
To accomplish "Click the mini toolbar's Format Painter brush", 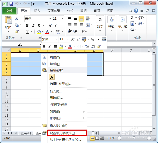I will pos(99,46).
